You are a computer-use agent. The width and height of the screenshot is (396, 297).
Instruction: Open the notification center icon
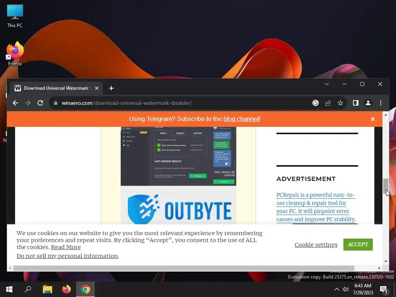(x=384, y=289)
